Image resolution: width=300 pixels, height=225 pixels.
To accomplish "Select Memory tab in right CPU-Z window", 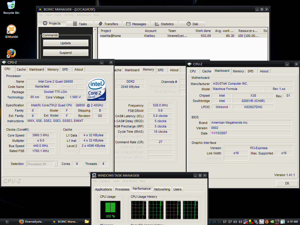I will click(x=238, y=71).
